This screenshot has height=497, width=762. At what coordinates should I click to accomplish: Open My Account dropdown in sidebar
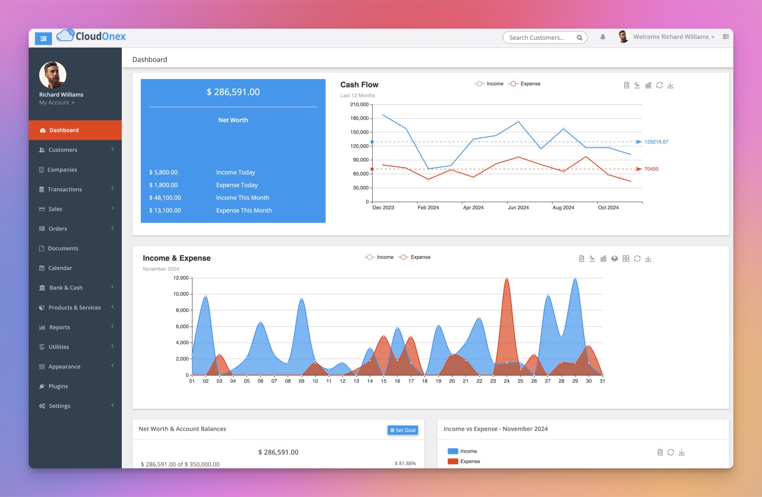click(57, 103)
